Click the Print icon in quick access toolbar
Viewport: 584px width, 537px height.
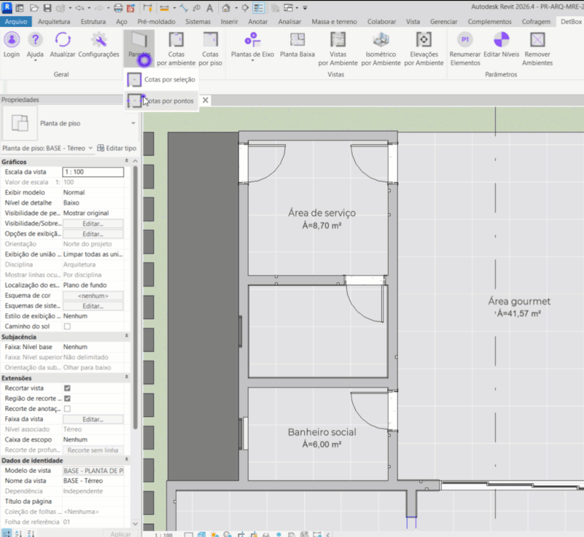(x=117, y=7)
